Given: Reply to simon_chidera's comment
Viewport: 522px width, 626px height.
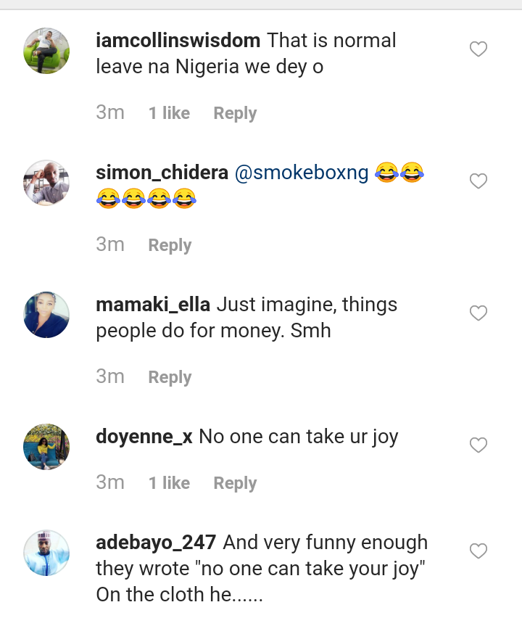Looking at the screenshot, I should [x=170, y=245].
